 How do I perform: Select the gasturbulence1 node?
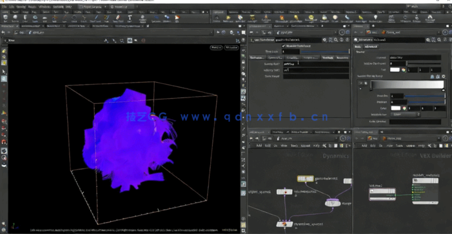(306, 179)
